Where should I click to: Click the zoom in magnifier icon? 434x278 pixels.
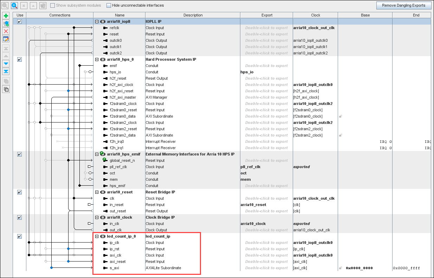14,5
